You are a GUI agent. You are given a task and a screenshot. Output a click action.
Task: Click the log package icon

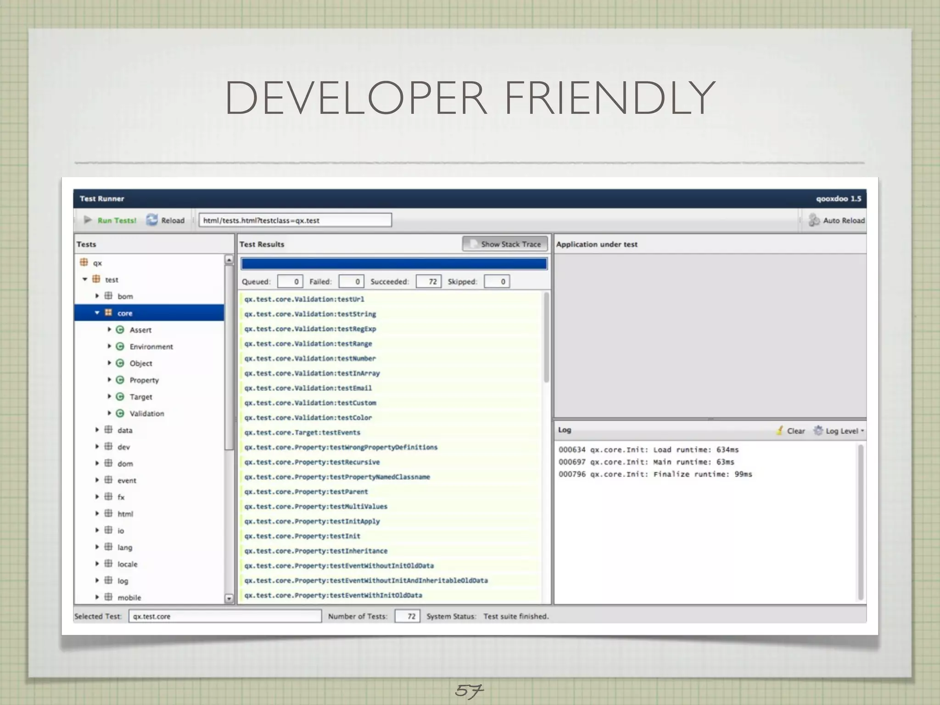[108, 580]
